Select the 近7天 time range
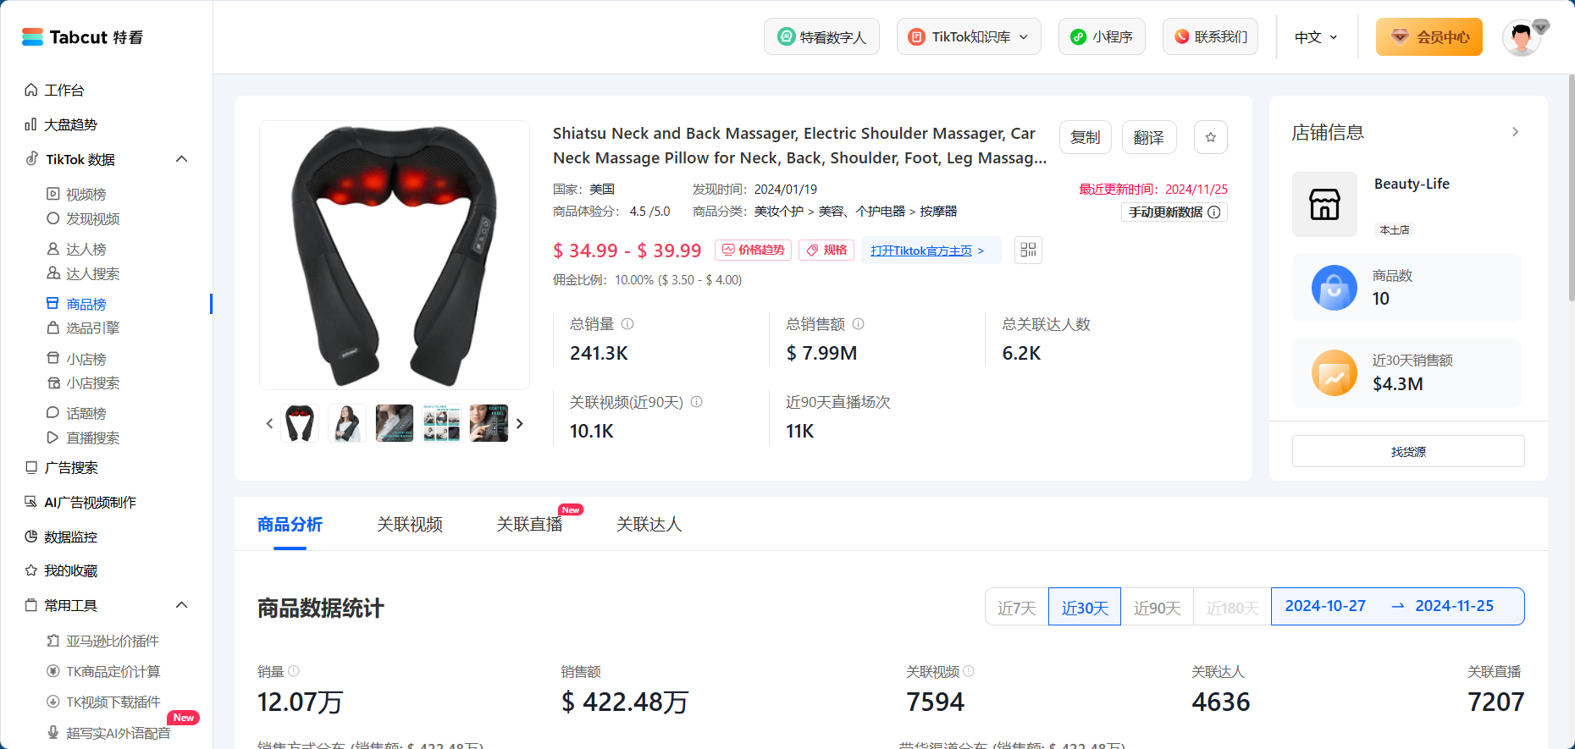 click(1016, 607)
